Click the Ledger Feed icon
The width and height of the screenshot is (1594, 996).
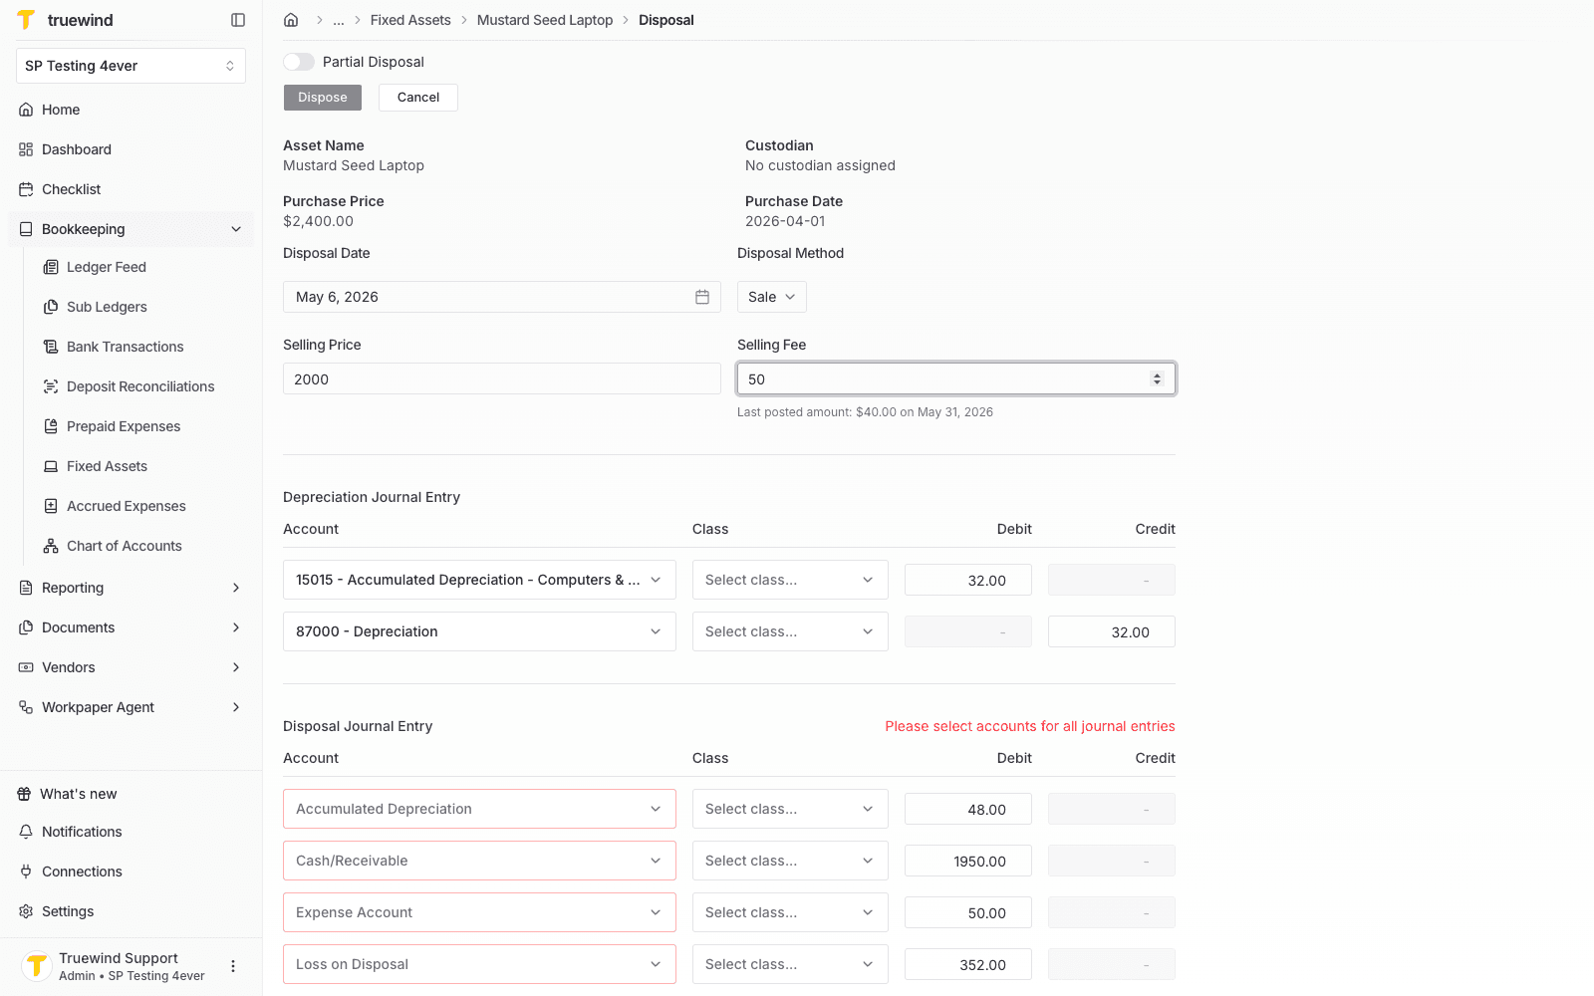(x=51, y=267)
